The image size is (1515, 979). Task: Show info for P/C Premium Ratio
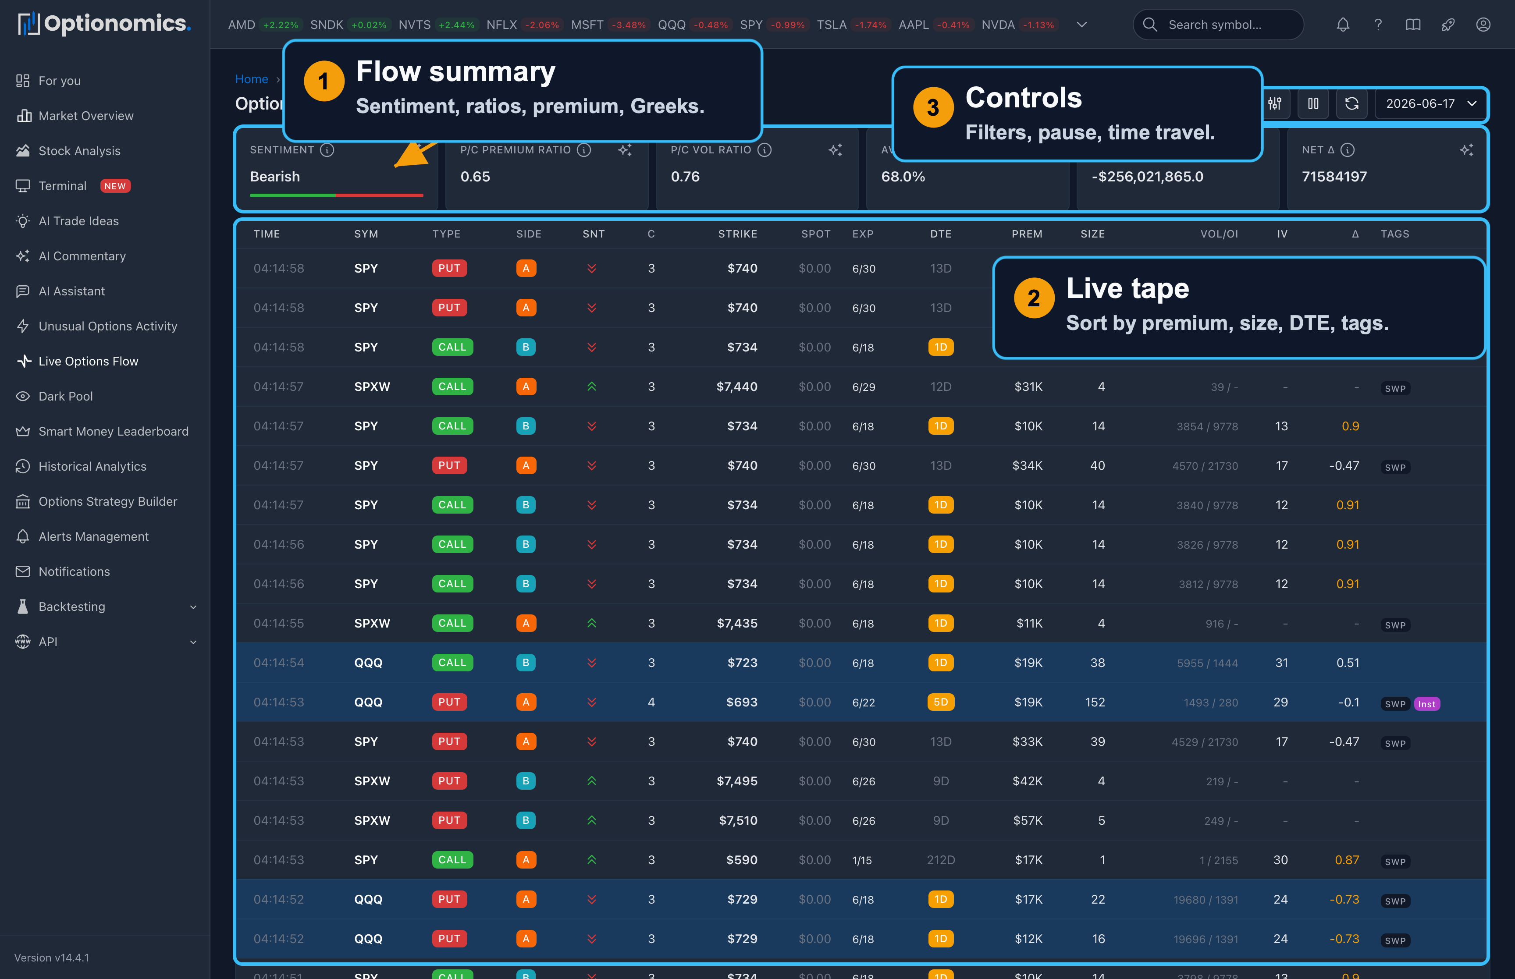click(x=583, y=150)
